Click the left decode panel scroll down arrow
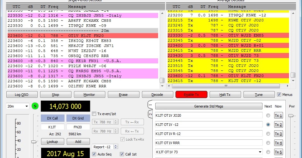The height and width of the screenshot is (158, 302). pos(162,86)
